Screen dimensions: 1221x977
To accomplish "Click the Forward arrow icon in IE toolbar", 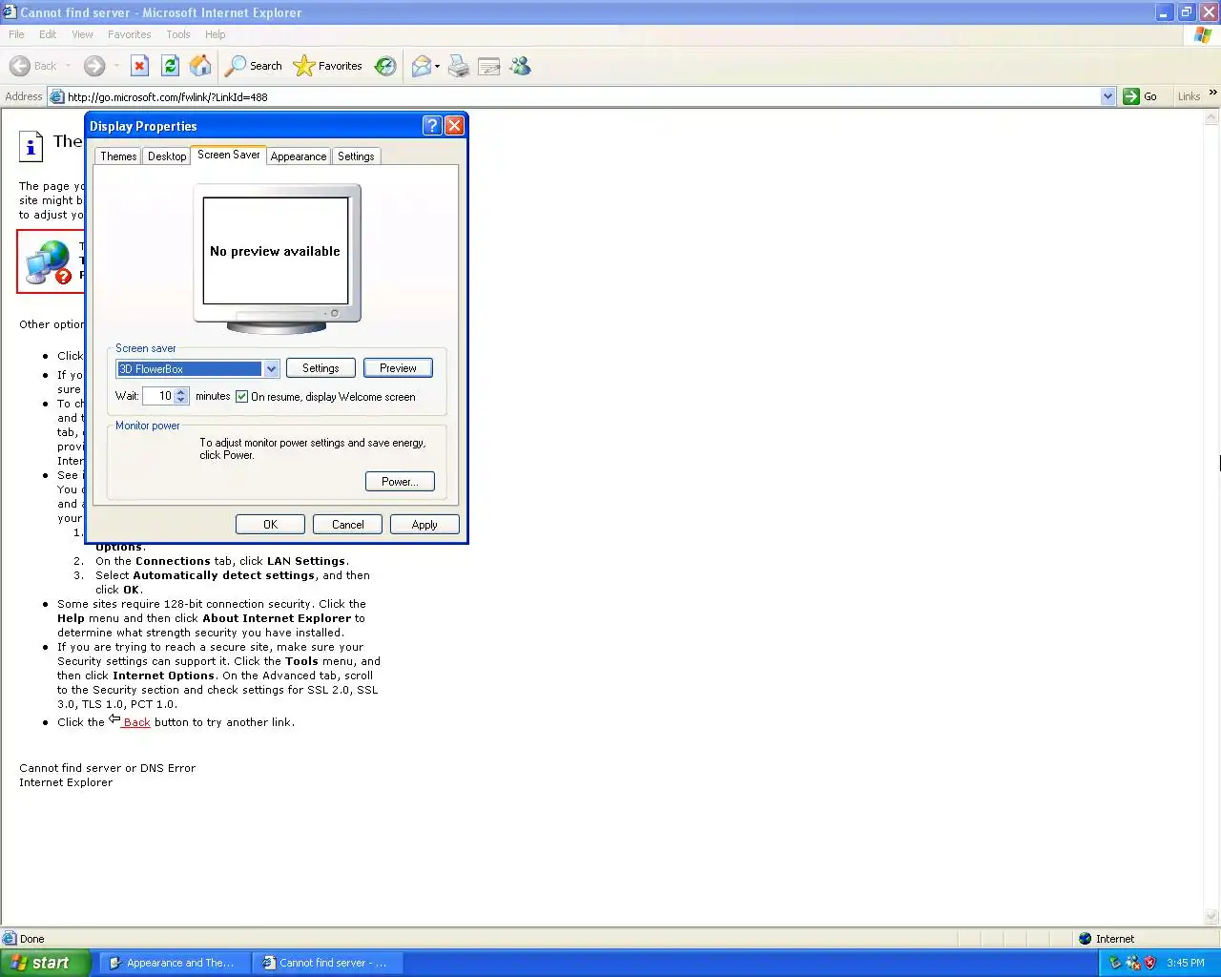I will point(93,66).
